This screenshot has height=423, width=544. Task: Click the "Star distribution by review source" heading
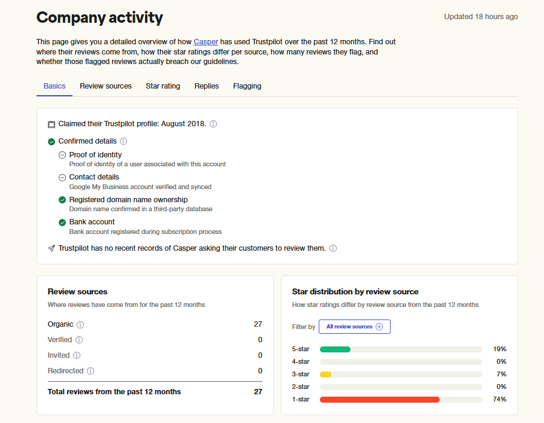click(355, 292)
